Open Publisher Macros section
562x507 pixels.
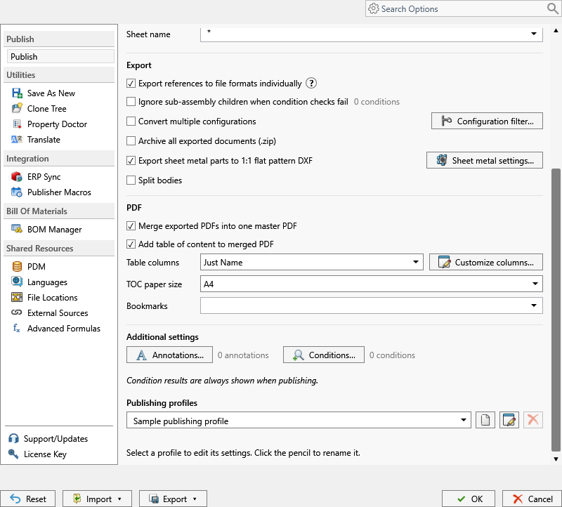[x=59, y=192]
